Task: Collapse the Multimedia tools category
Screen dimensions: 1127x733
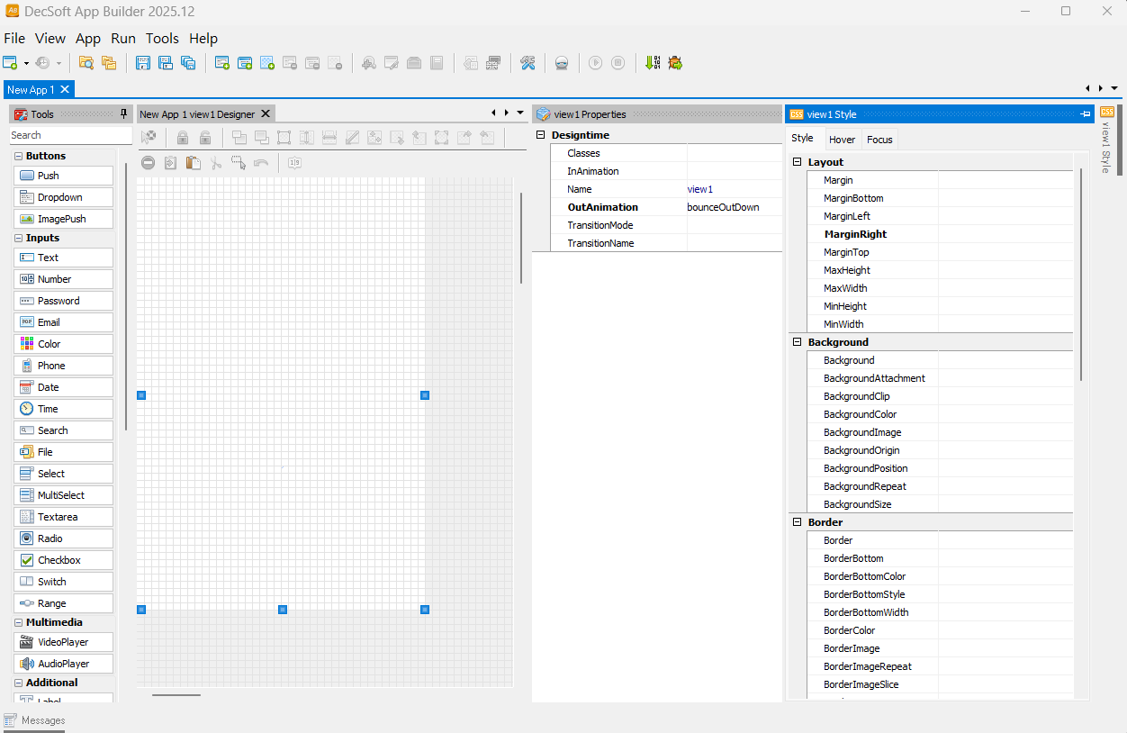Action: [18, 622]
